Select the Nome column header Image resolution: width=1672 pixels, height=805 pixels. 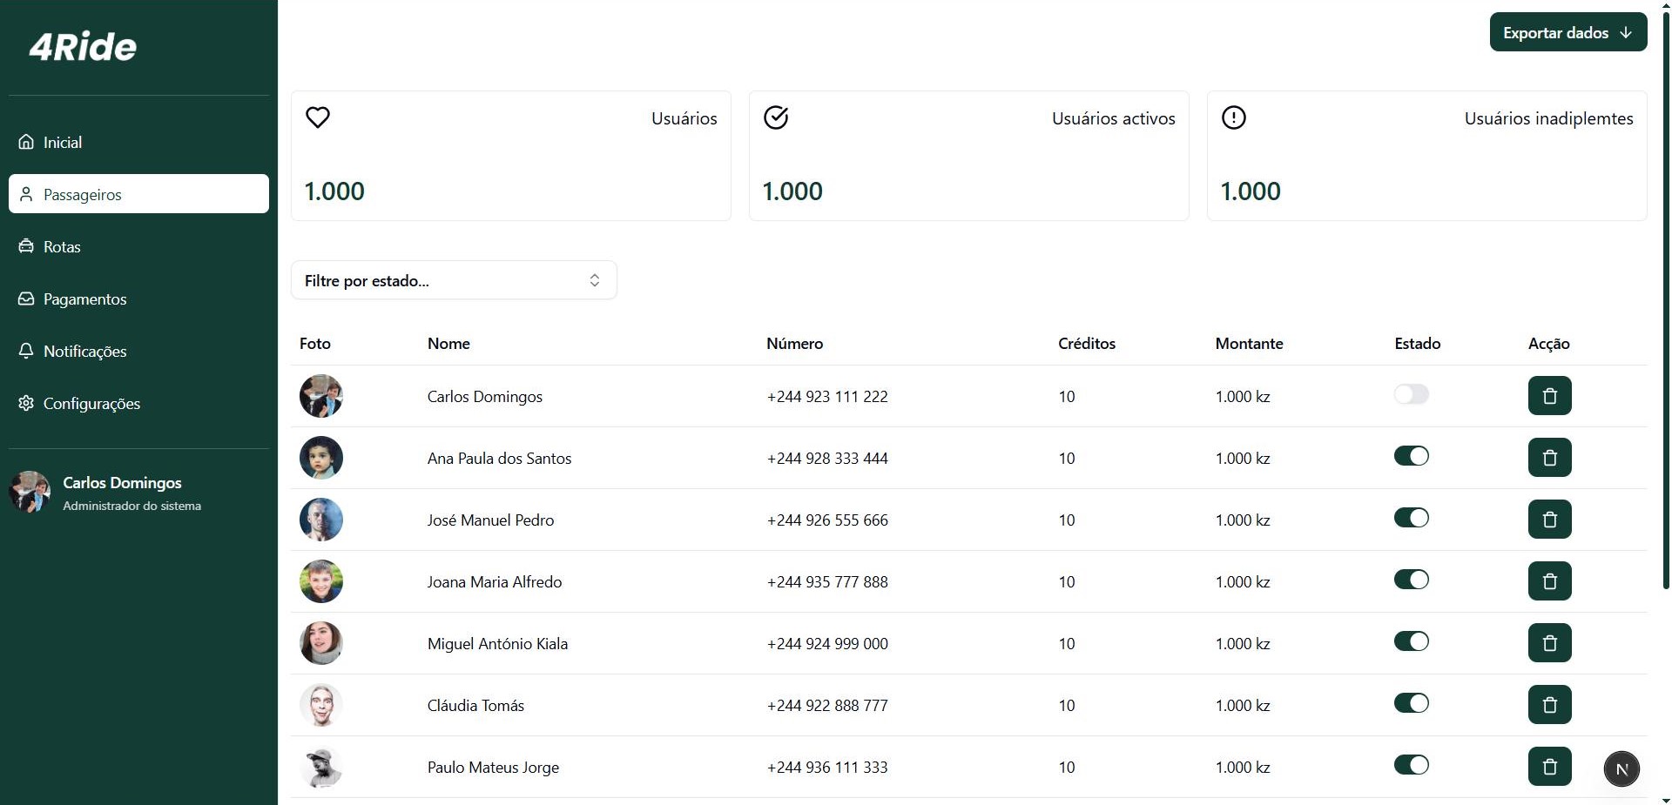pos(448,343)
